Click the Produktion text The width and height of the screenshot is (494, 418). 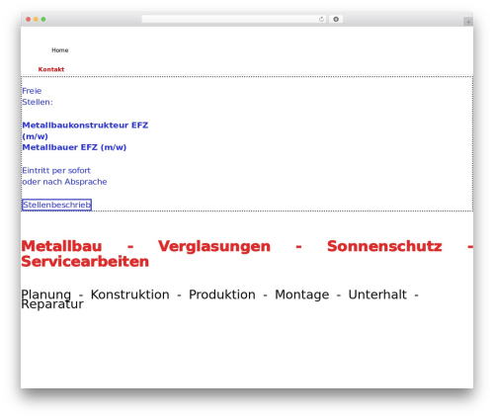click(222, 294)
